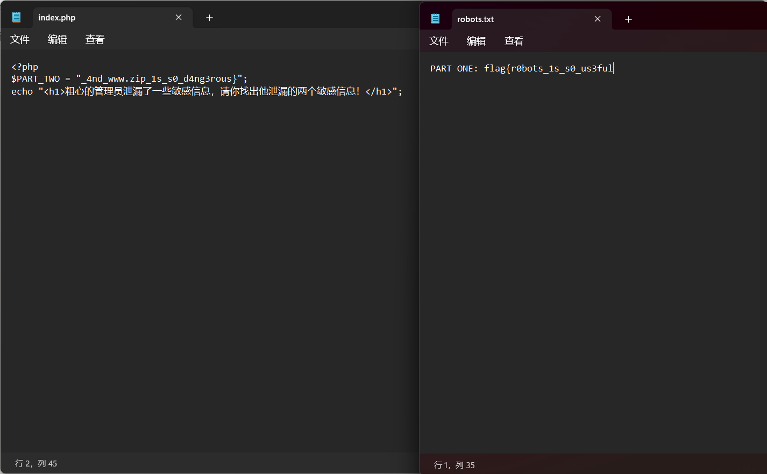Add a new tab in robots.txt window

(x=628, y=19)
